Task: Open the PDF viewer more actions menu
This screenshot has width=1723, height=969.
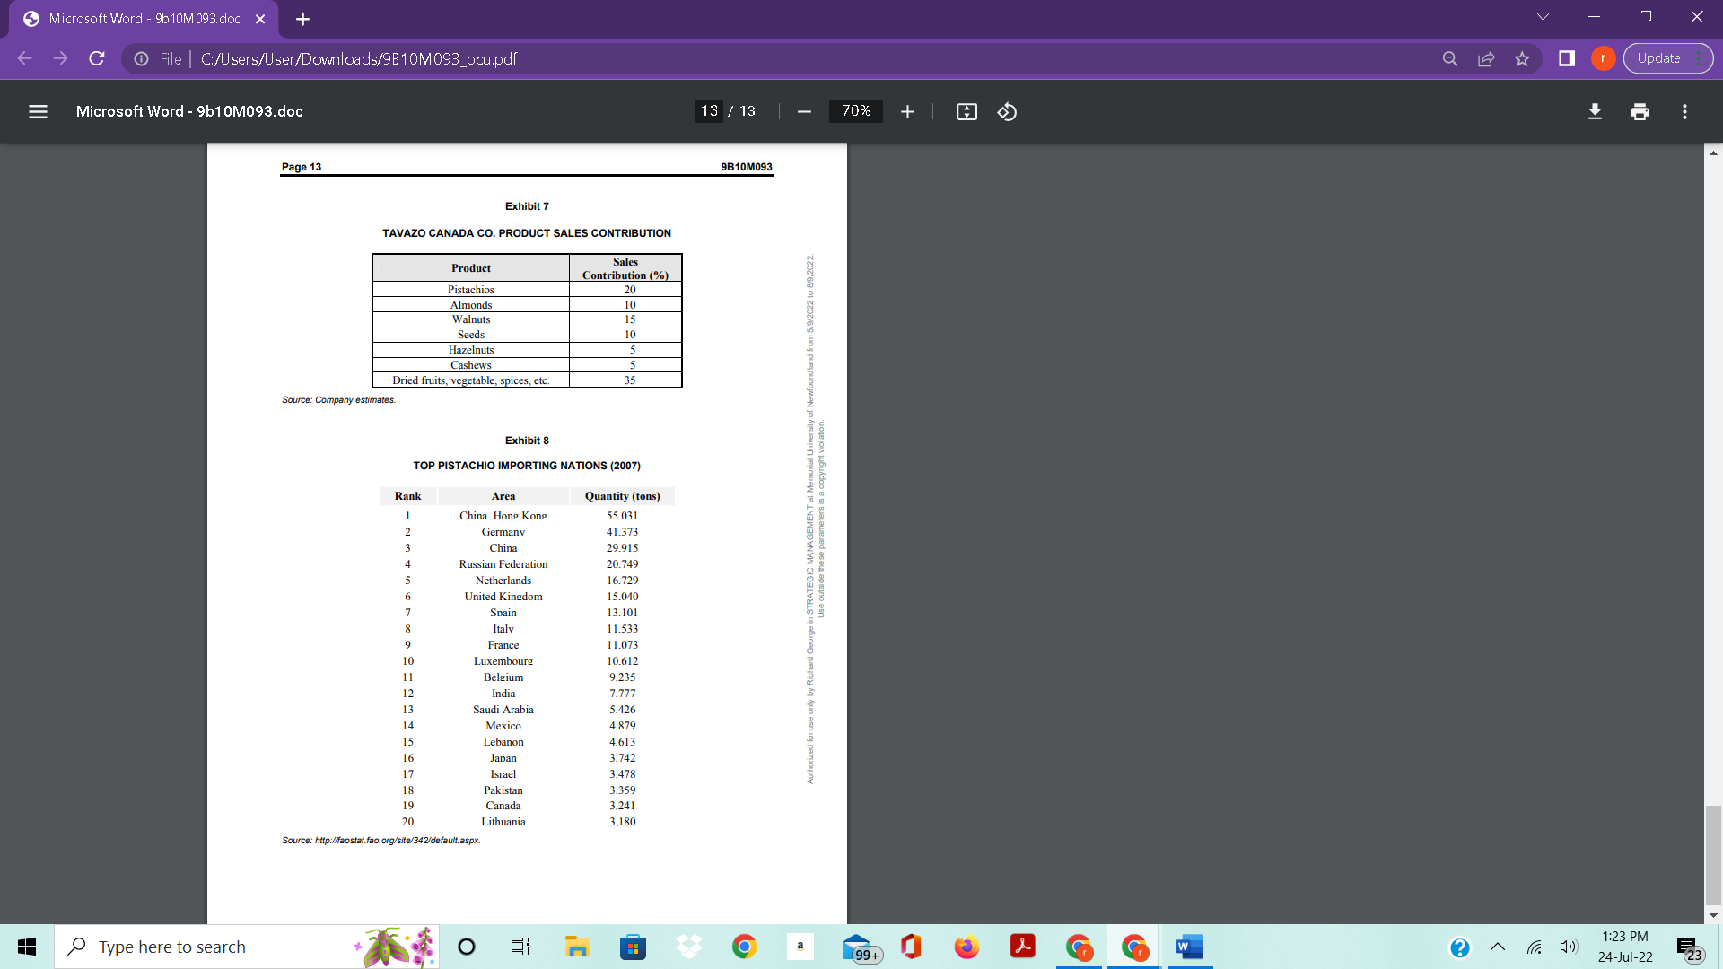Action: tap(1684, 111)
